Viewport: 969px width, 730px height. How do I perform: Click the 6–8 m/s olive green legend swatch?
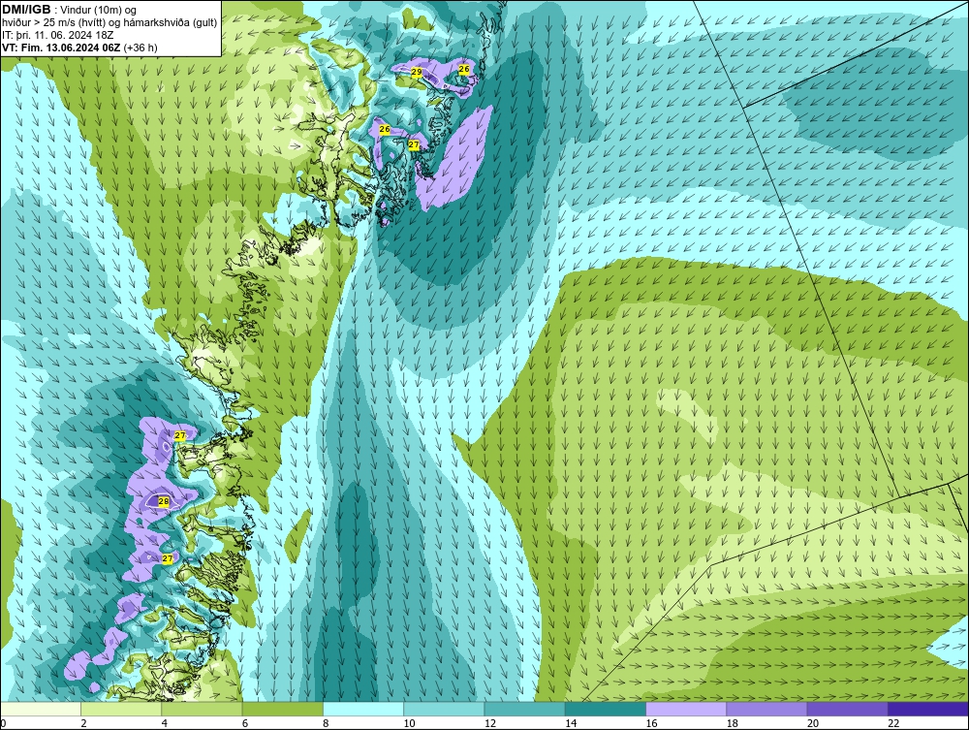282,709
